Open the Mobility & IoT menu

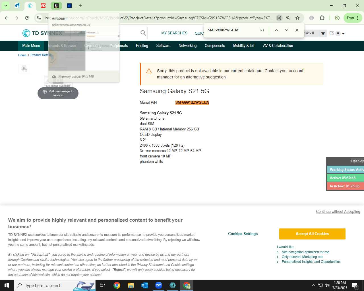coord(244,45)
